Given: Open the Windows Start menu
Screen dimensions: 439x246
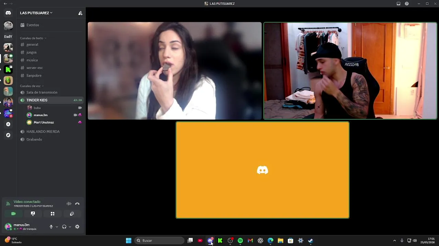Looking at the screenshot, I should point(129,241).
